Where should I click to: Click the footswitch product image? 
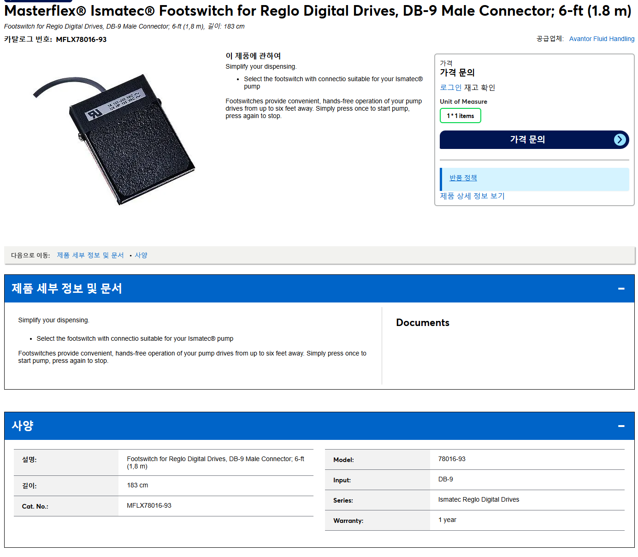click(x=114, y=139)
